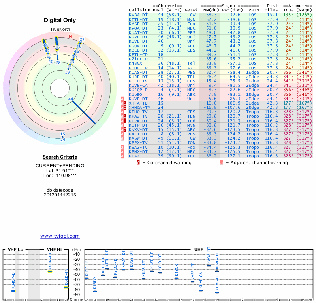This screenshot has height=303, width=316.
Task: Click the Search Criteria heading
Action: tap(60, 157)
